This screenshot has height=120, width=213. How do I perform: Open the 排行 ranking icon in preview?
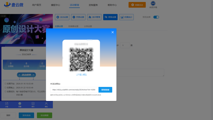coord(33,105)
